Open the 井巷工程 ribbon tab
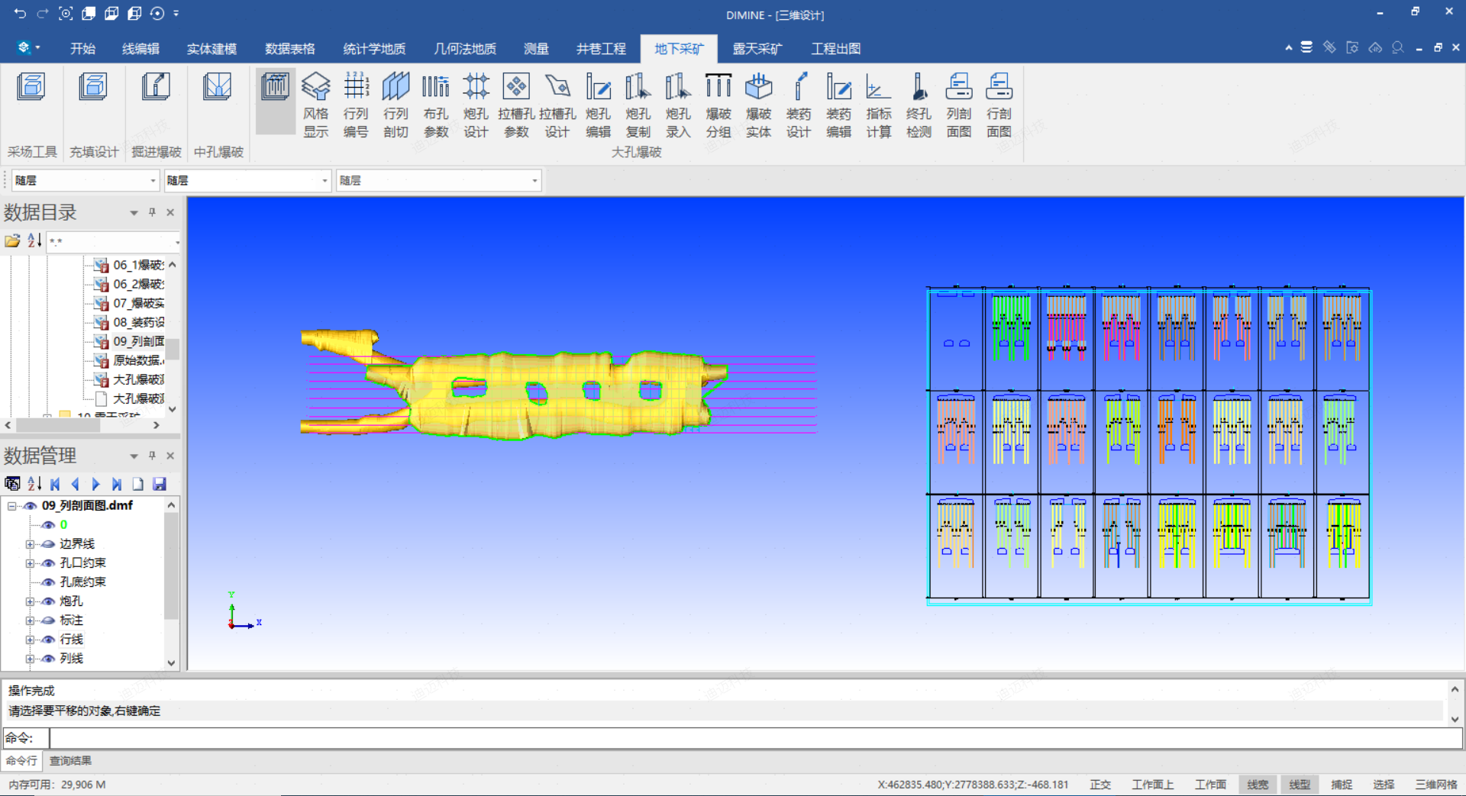Image resolution: width=1466 pixels, height=796 pixels. [x=601, y=49]
